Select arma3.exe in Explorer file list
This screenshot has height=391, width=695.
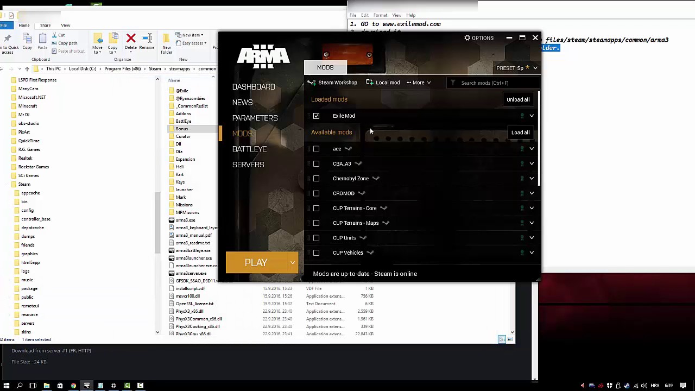[x=185, y=220]
